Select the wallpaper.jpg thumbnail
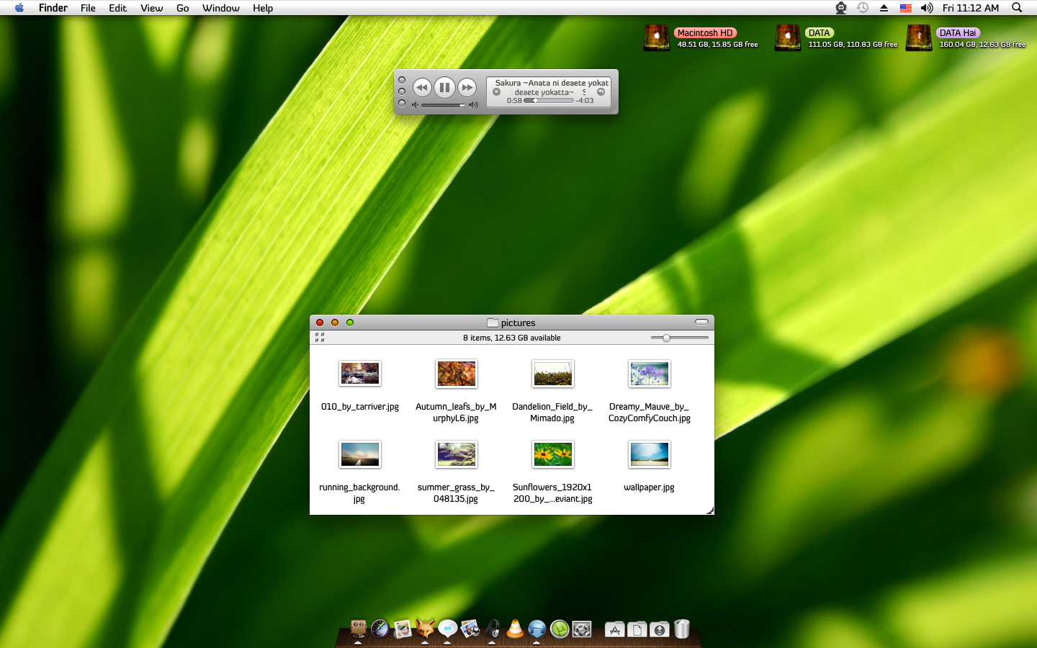Image resolution: width=1037 pixels, height=648 pixels. click(x=650, y=454)
